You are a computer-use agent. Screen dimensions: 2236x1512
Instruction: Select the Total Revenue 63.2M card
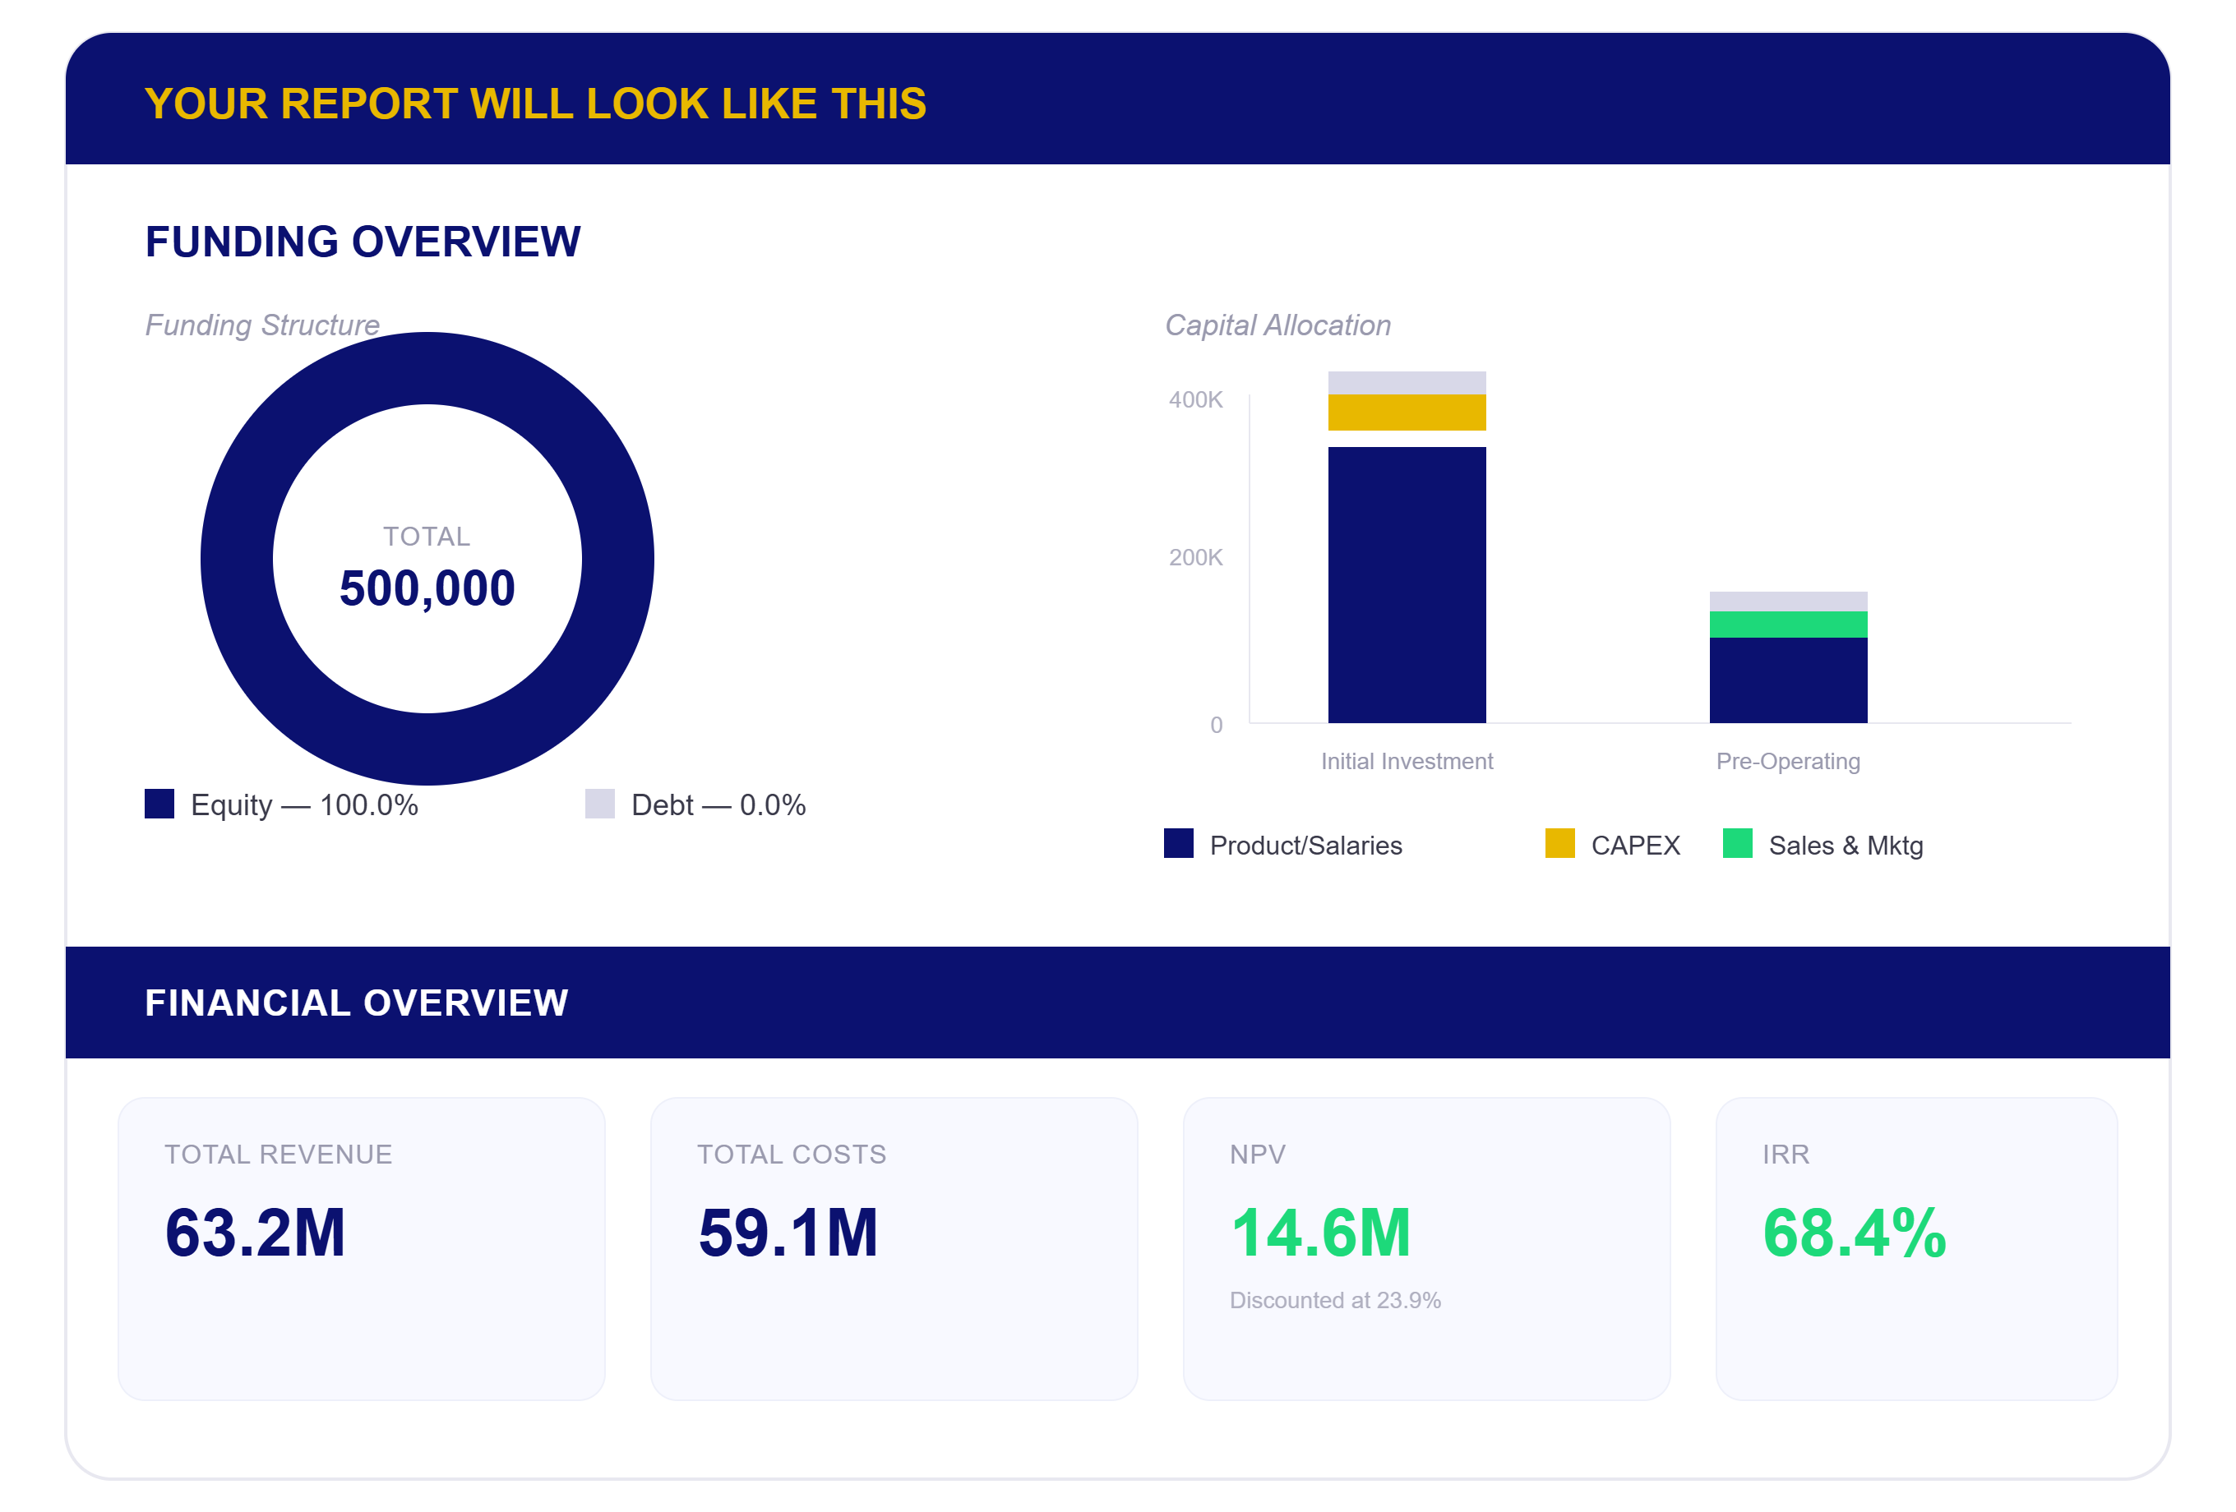362,1248
